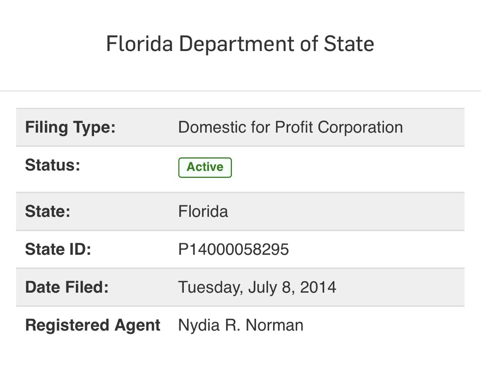Select the State label text
This screenshot has width=481, height=375.
(x=48, y=211)
